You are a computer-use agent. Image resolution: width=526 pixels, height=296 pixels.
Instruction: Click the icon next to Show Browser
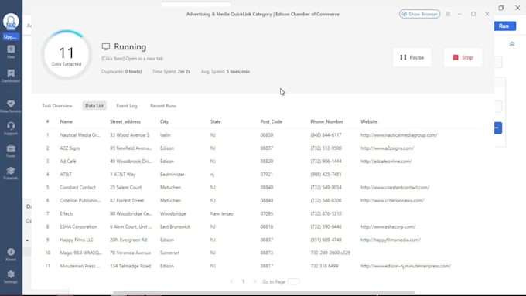tap(448, 14)
